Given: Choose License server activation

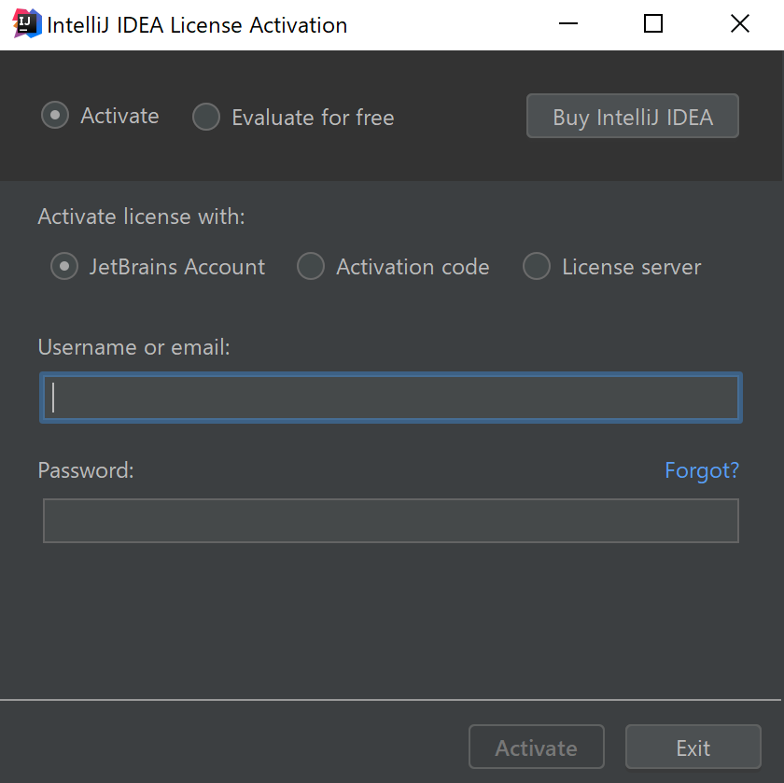Looking at the screenshot, I should click(x=537, y=266).
